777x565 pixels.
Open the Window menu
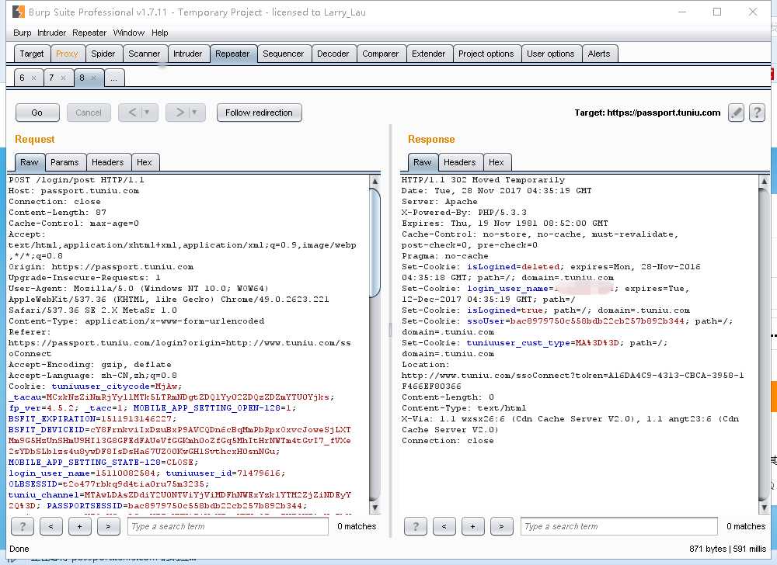click(129, 33)
